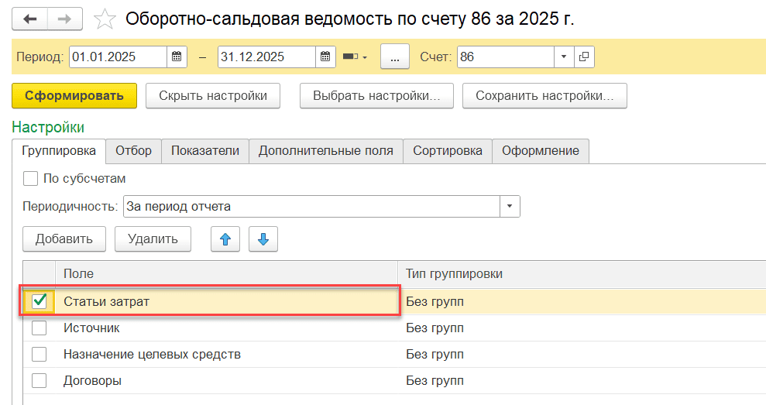Expand the Периодичность dropdown list
Image resolution: width=766 pixels, height=405 pixels.
(x=510, y=207)
